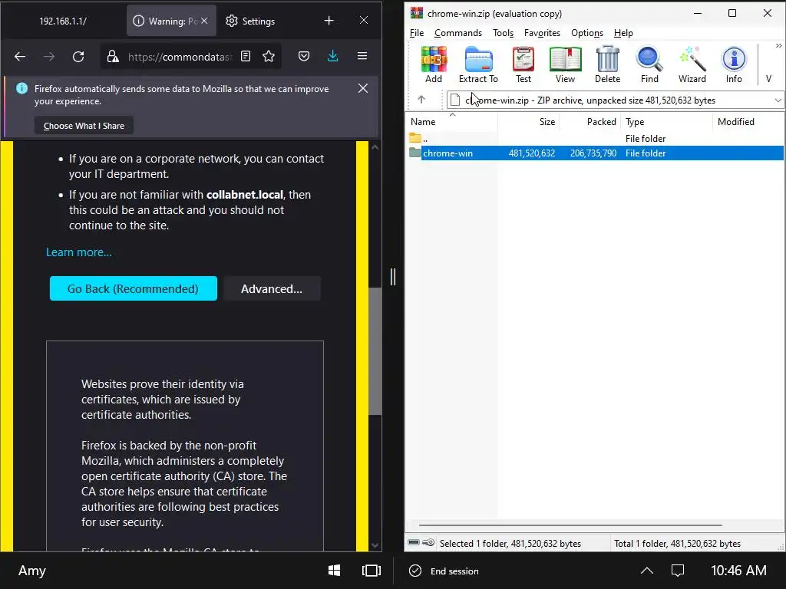The image size is (786, 589).
Task: Click Go Back (Recommended) button
Action: coord(134,288)
